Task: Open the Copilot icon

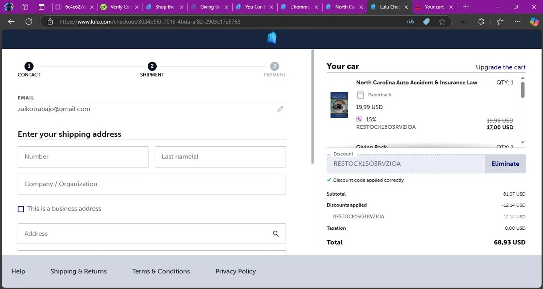Action: tap(534, 22)
